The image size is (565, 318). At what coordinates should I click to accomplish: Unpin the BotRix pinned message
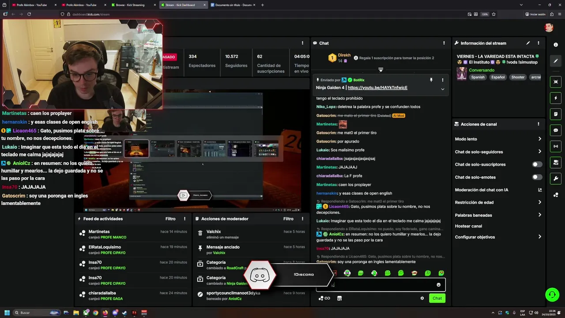coord(431,80)
